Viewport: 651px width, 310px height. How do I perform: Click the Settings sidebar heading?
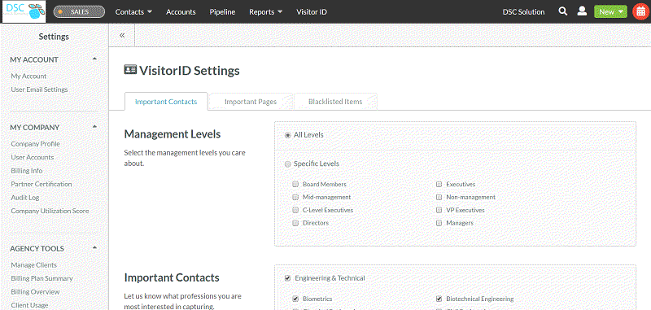click(54, 37)
